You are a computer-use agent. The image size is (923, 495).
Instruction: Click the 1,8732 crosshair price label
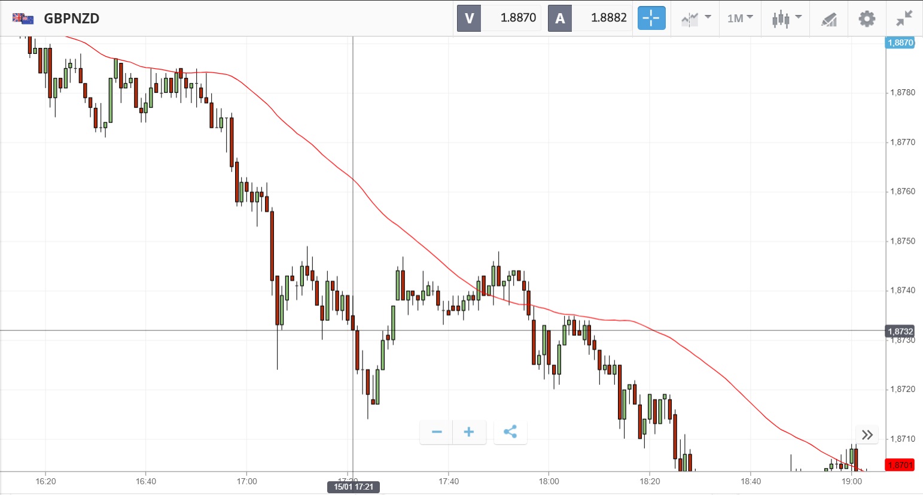900,331
